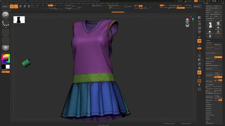Toggle the orange Project button near DynaMesh
225x126 pixels.
(141, 6)
